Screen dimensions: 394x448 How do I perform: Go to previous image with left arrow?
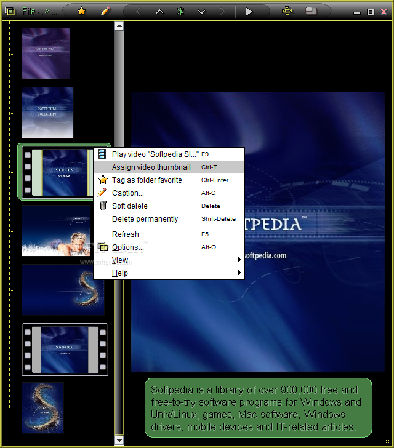tap(139, 12)
